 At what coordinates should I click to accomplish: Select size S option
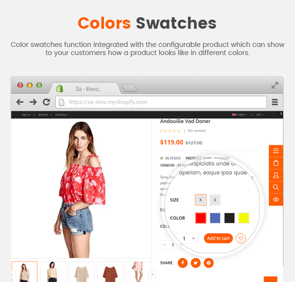(x=215, y=200)
